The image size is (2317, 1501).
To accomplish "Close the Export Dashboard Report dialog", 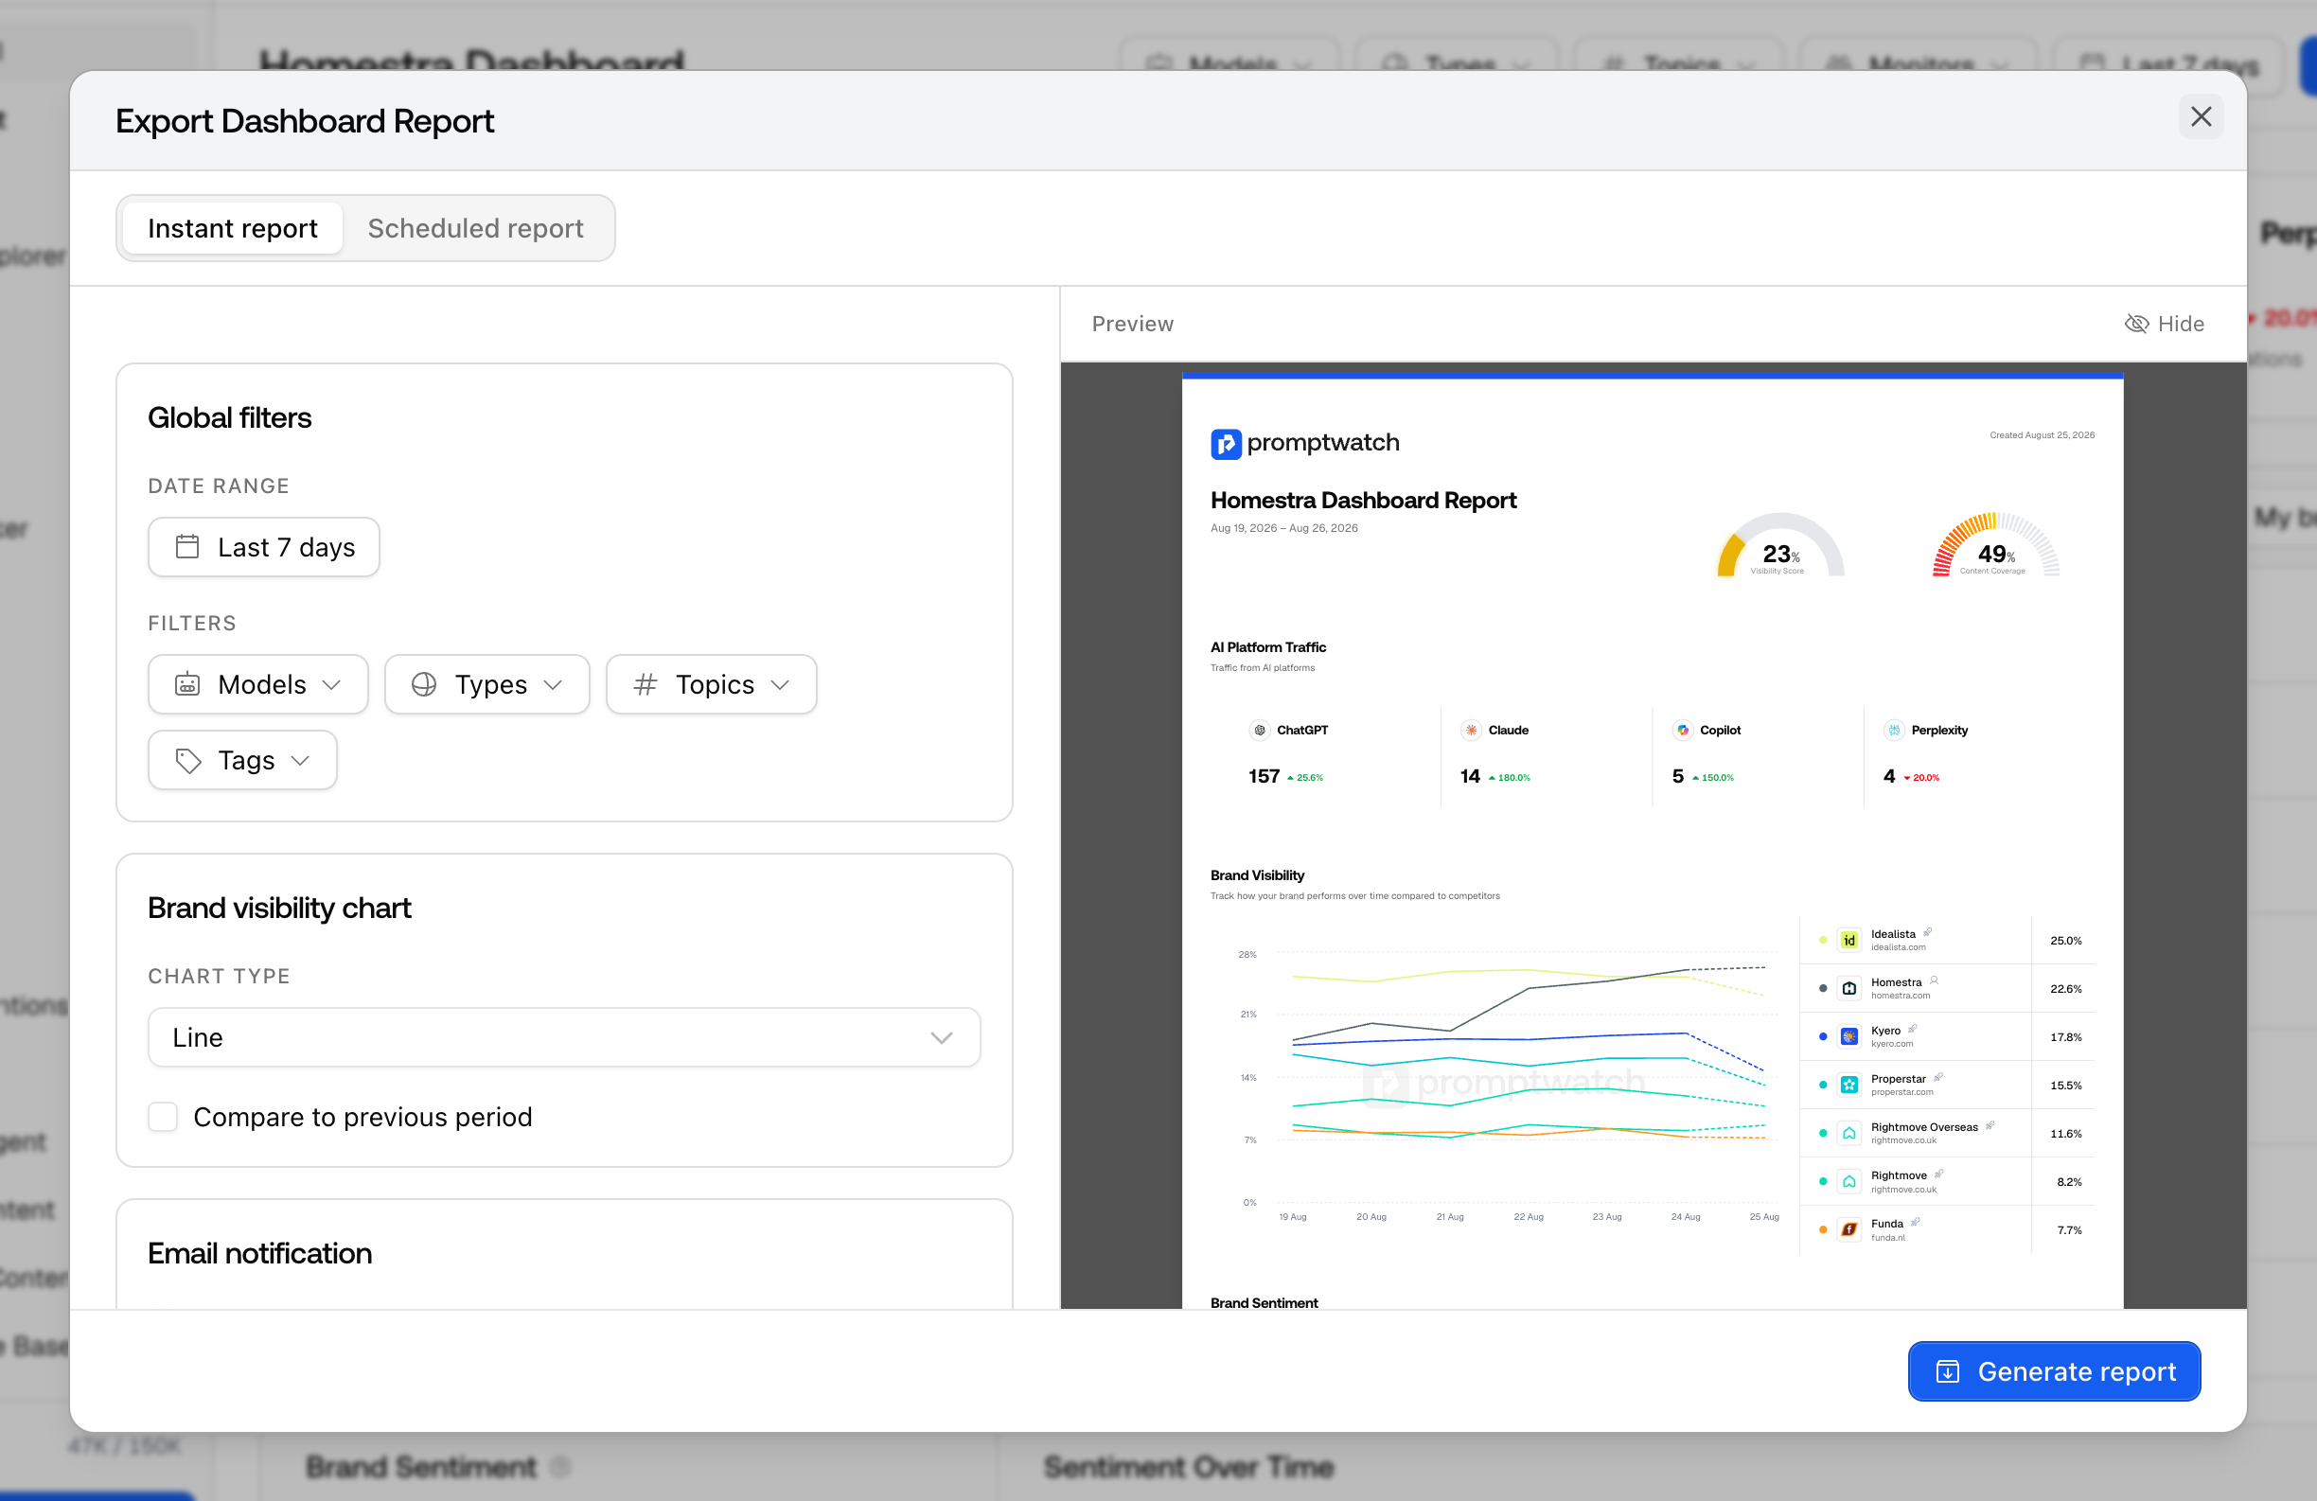I will pos(2201,116).
